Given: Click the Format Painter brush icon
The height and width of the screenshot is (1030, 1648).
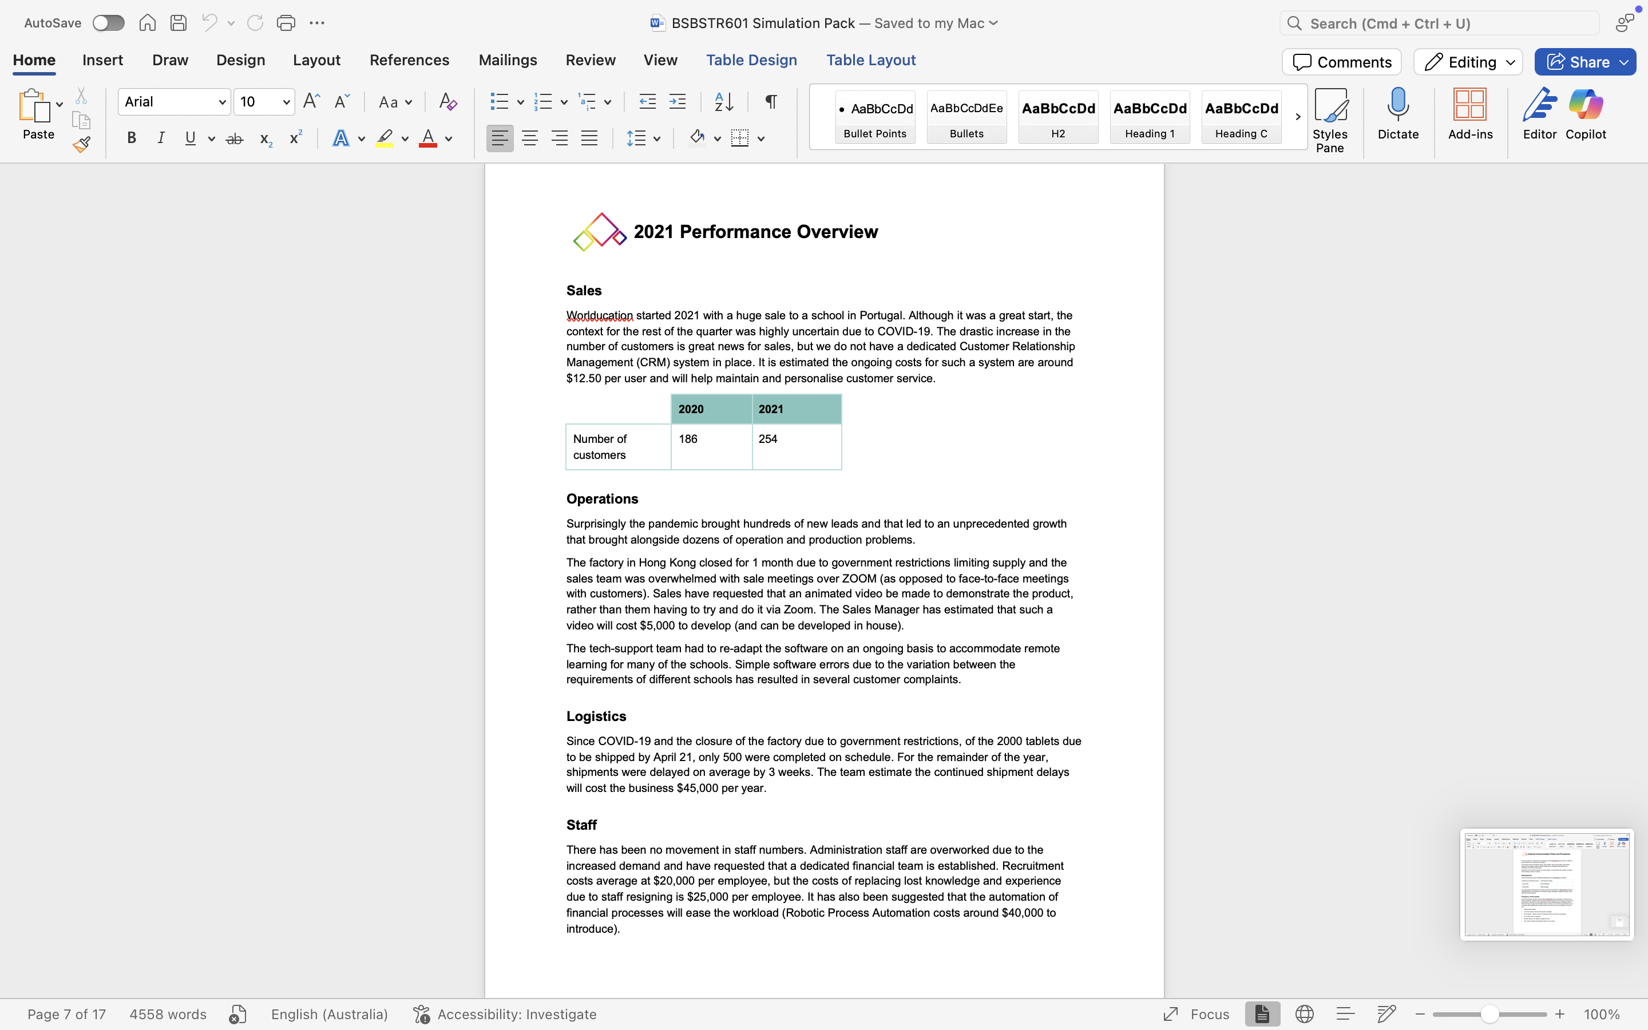Looking at the screenshot, I should 82,144.
